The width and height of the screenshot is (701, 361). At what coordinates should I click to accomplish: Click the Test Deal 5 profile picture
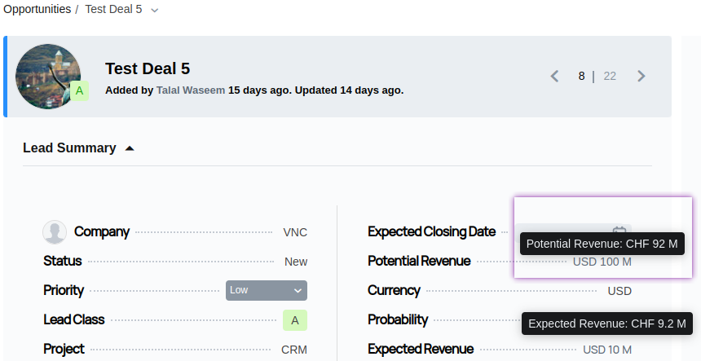tap(47, 74)
